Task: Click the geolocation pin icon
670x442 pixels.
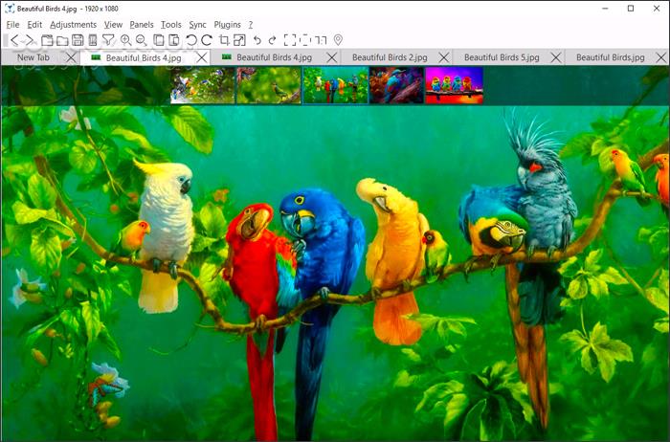Action: [x=338, y=40]
